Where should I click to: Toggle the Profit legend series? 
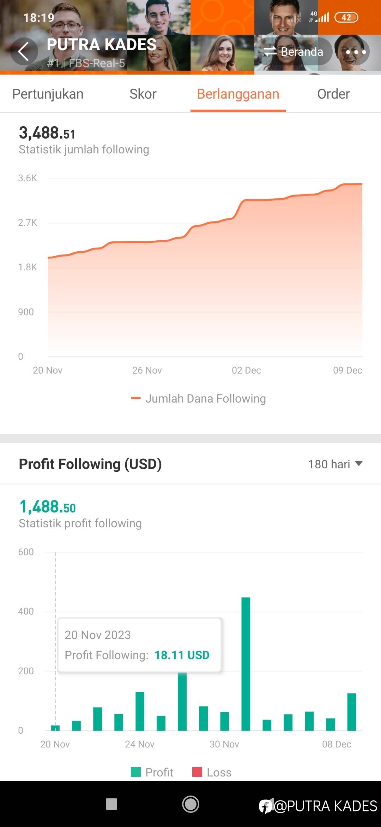[152, 772]
